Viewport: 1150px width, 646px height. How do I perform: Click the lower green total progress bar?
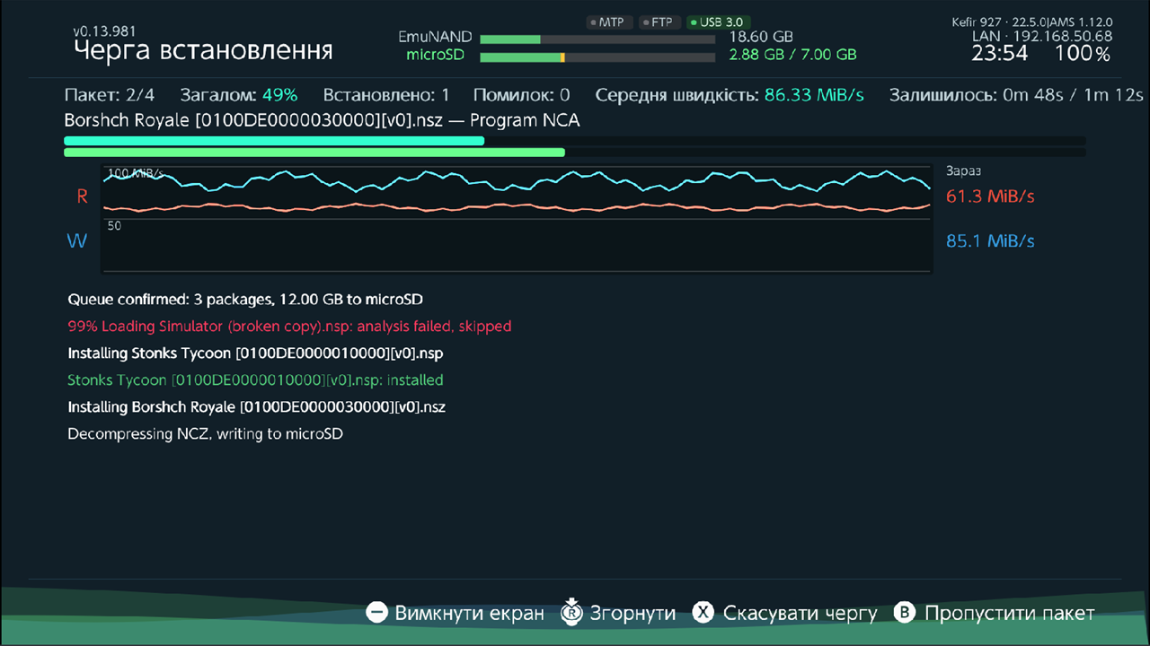click(575, 153)
